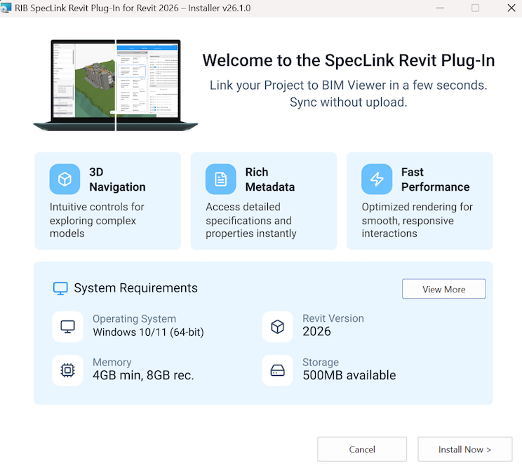The image size is (522, 467).
Task: Click the '3D Navigation' title
Action: click(117, 180)
